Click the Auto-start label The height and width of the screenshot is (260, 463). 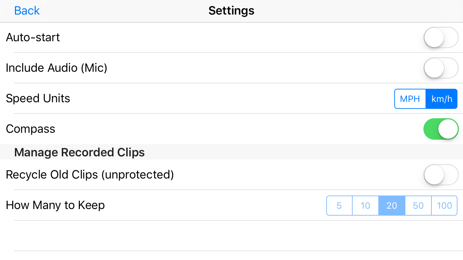coord(33,37)
